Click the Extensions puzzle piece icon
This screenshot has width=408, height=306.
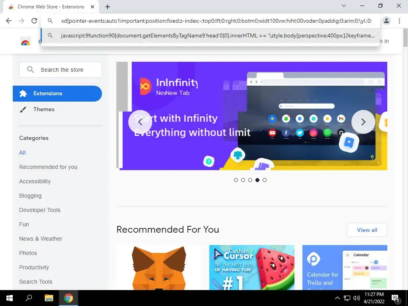(23, 93)
